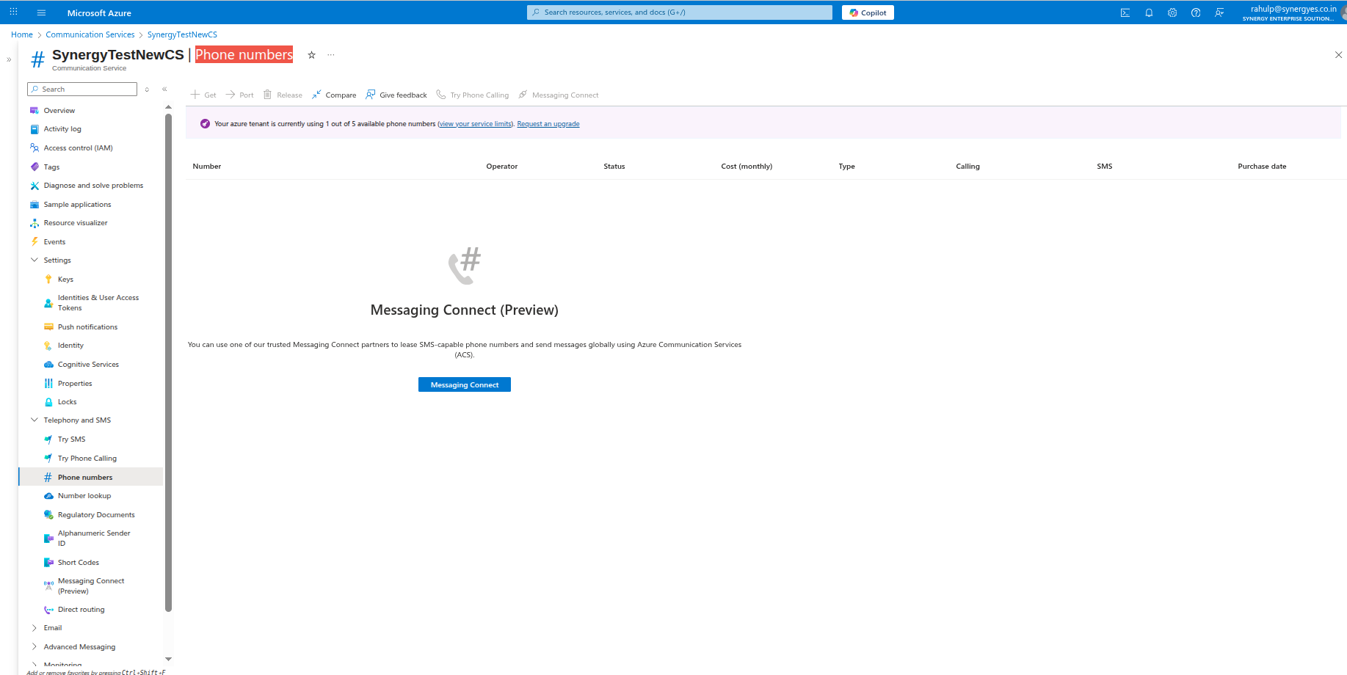The image size is (1347, 675).
Task: Open the Azure portal hamburger menu
Action: point(41,12)
